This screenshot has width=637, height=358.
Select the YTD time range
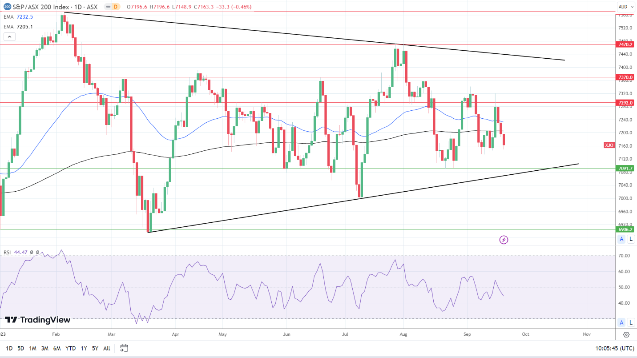click(x=70, y=348)
